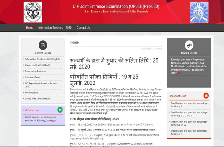Select Contact Us in navigation bar
The width and height of the screenshot is (224, 147).
[83, 28]
